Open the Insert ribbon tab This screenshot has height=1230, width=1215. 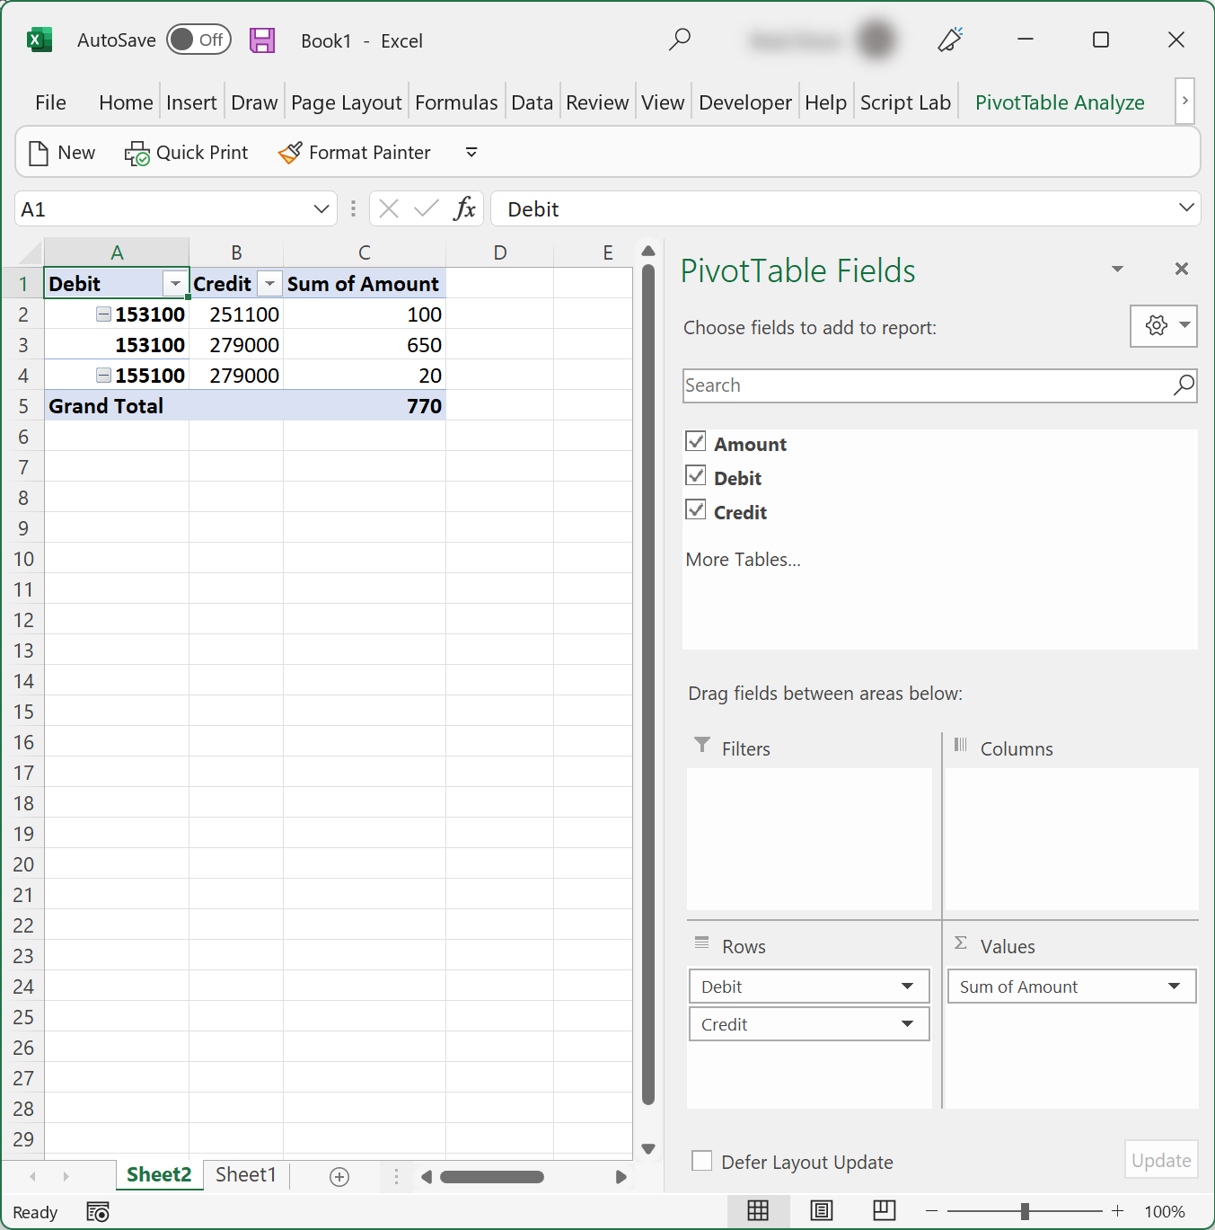pyautogui.click(x=191, y=102)
